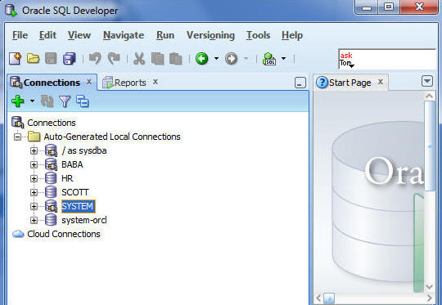Open the Tools menu
The image size is (442, 305).
258,35
